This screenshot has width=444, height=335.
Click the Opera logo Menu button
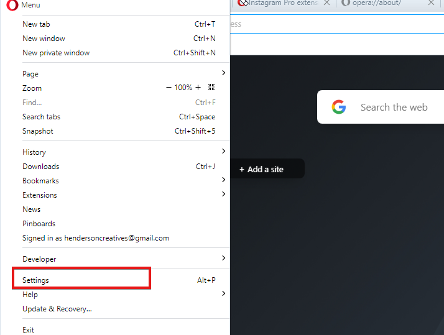tap(23, 5)
